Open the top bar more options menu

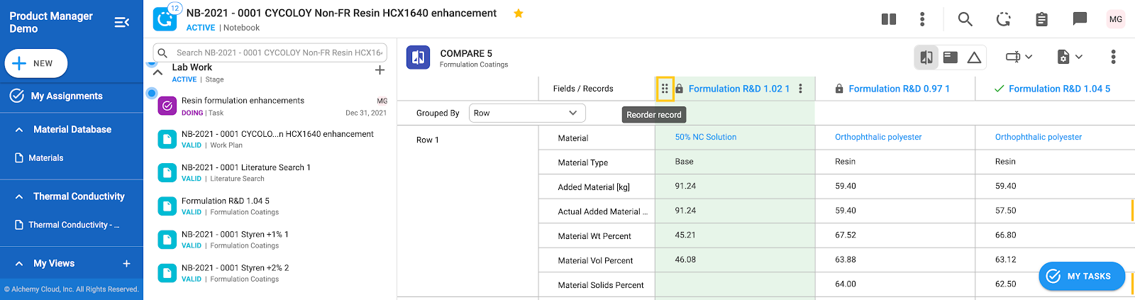coord(922,19)
